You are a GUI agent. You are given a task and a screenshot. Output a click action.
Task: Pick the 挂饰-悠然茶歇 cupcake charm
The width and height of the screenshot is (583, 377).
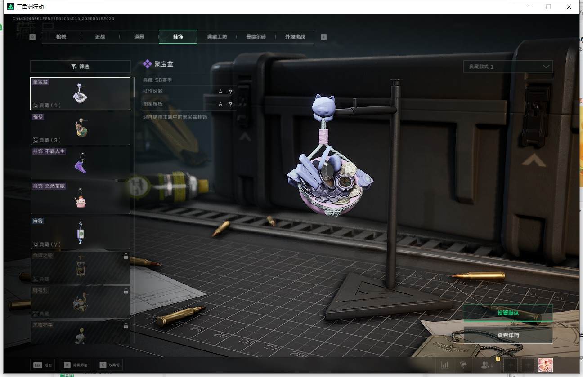[x=80, y=198]
